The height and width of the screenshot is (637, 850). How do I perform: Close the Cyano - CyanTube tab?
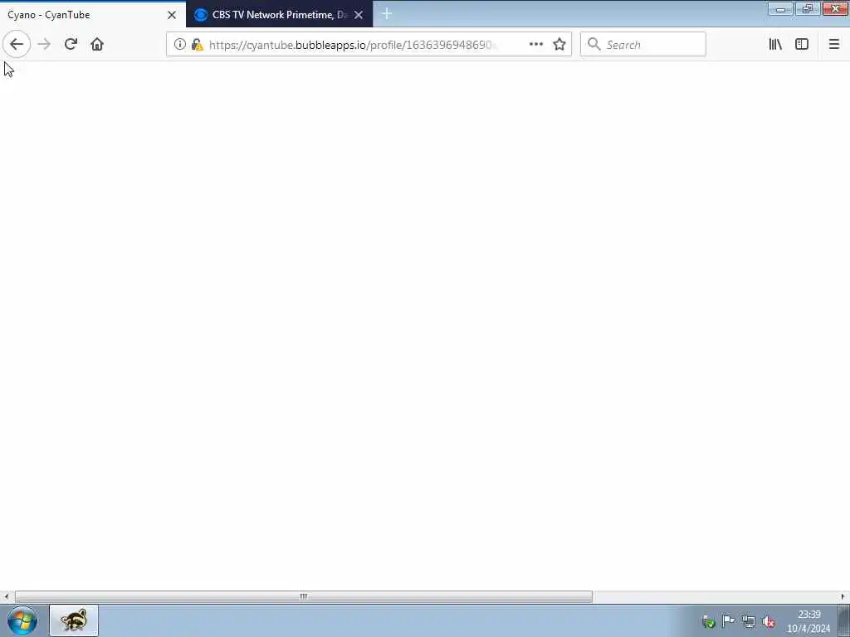click(x=172, y=15)
